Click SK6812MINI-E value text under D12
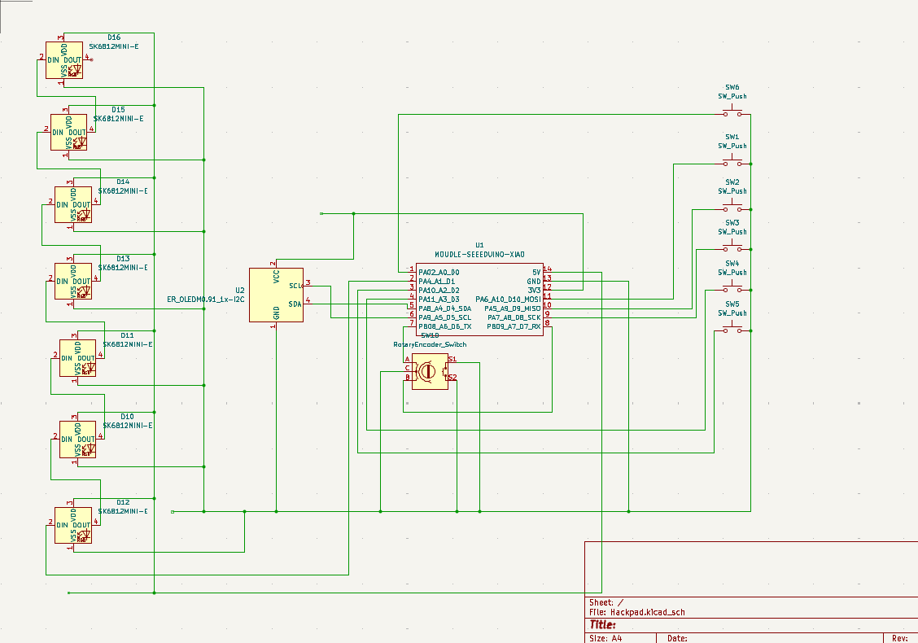 (x=123, y=511)
